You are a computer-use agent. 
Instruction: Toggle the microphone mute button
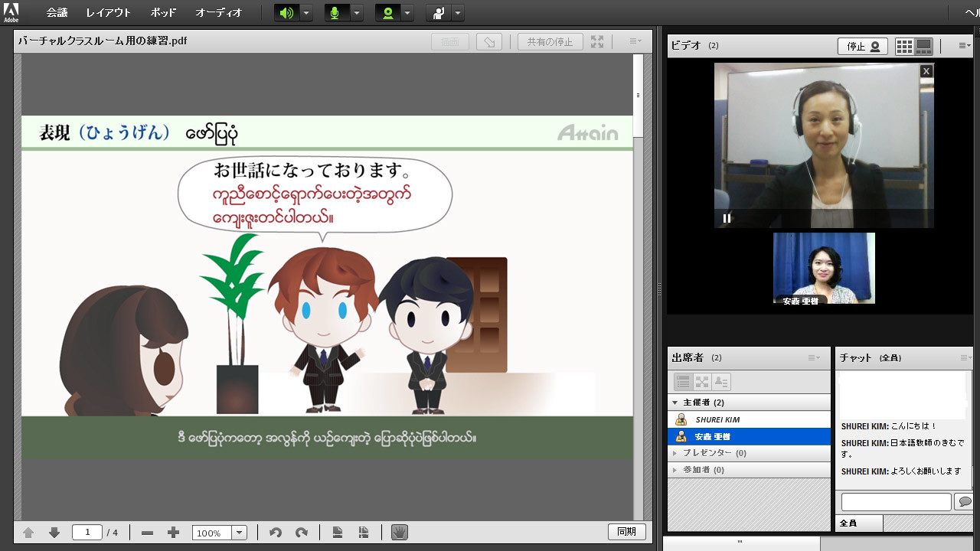pyautogui.click(x=335, y=13)
